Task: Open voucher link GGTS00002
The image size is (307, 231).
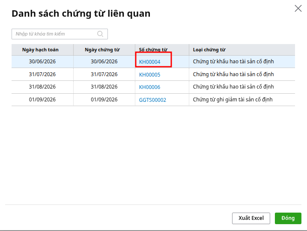Action: pos(152,100)
